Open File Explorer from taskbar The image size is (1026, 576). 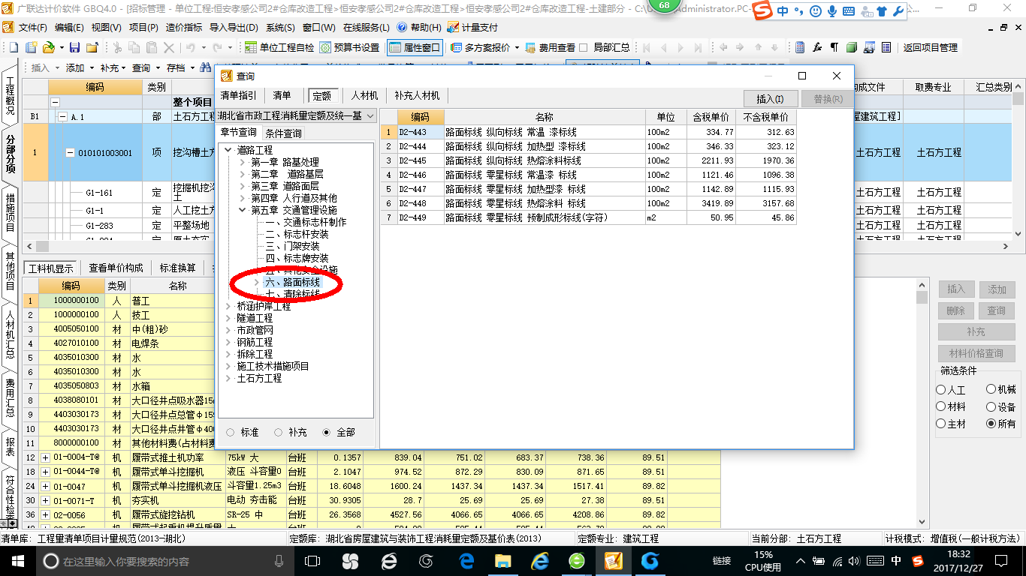point(502,560)
